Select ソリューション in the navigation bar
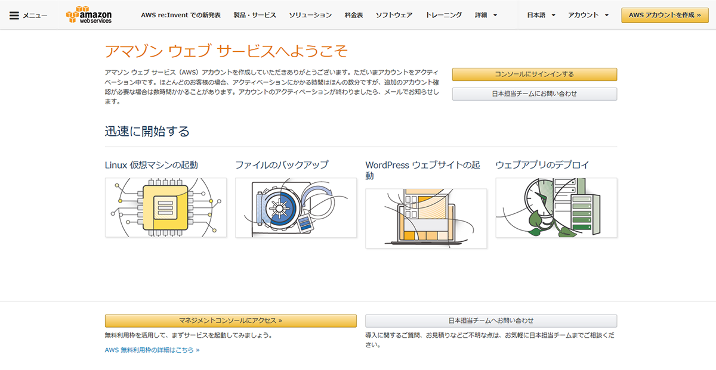The width and height of the screenshot is (716, 370). (x=310, y=15)
